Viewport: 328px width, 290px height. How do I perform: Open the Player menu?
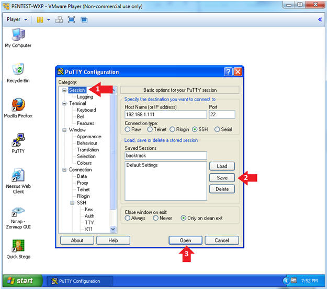pyautogui.click(x=17, y=19)
